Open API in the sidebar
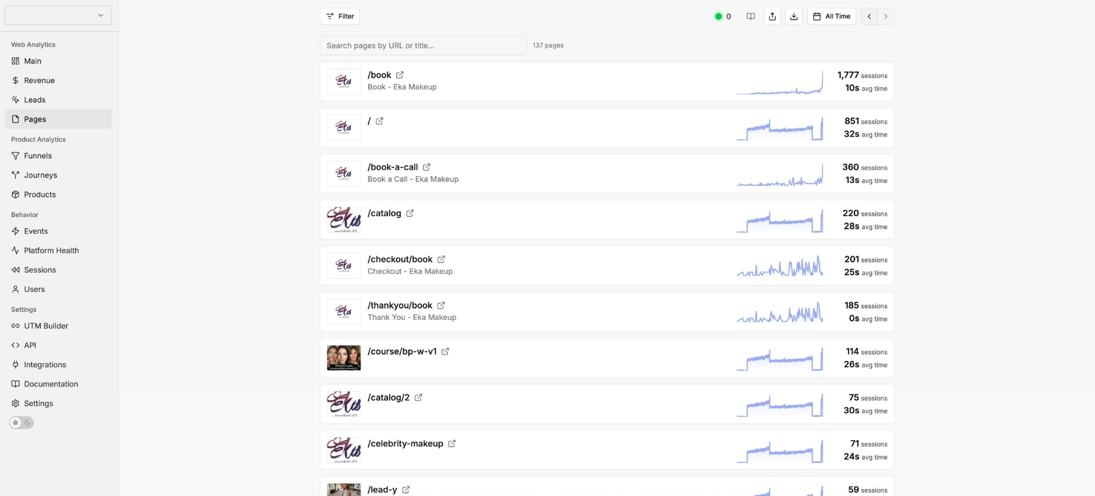1095x496 pixels. click(x=58, y=345)
